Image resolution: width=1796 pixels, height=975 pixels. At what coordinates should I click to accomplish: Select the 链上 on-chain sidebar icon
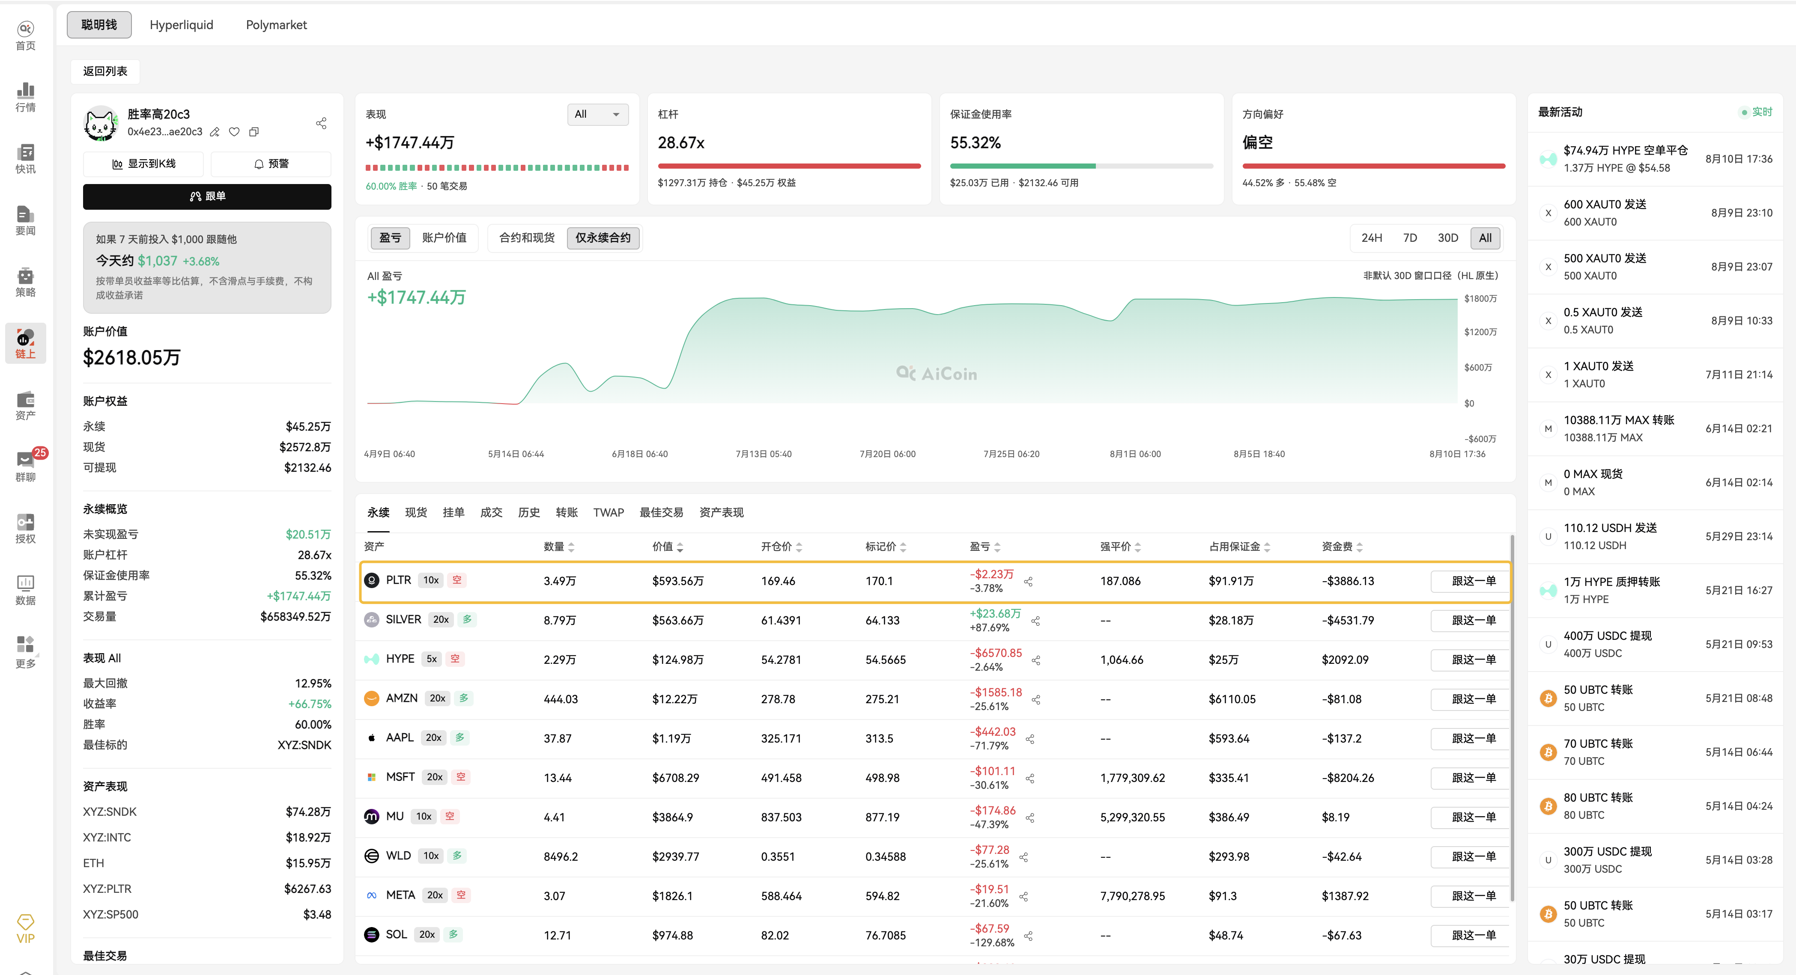(25, 343)
